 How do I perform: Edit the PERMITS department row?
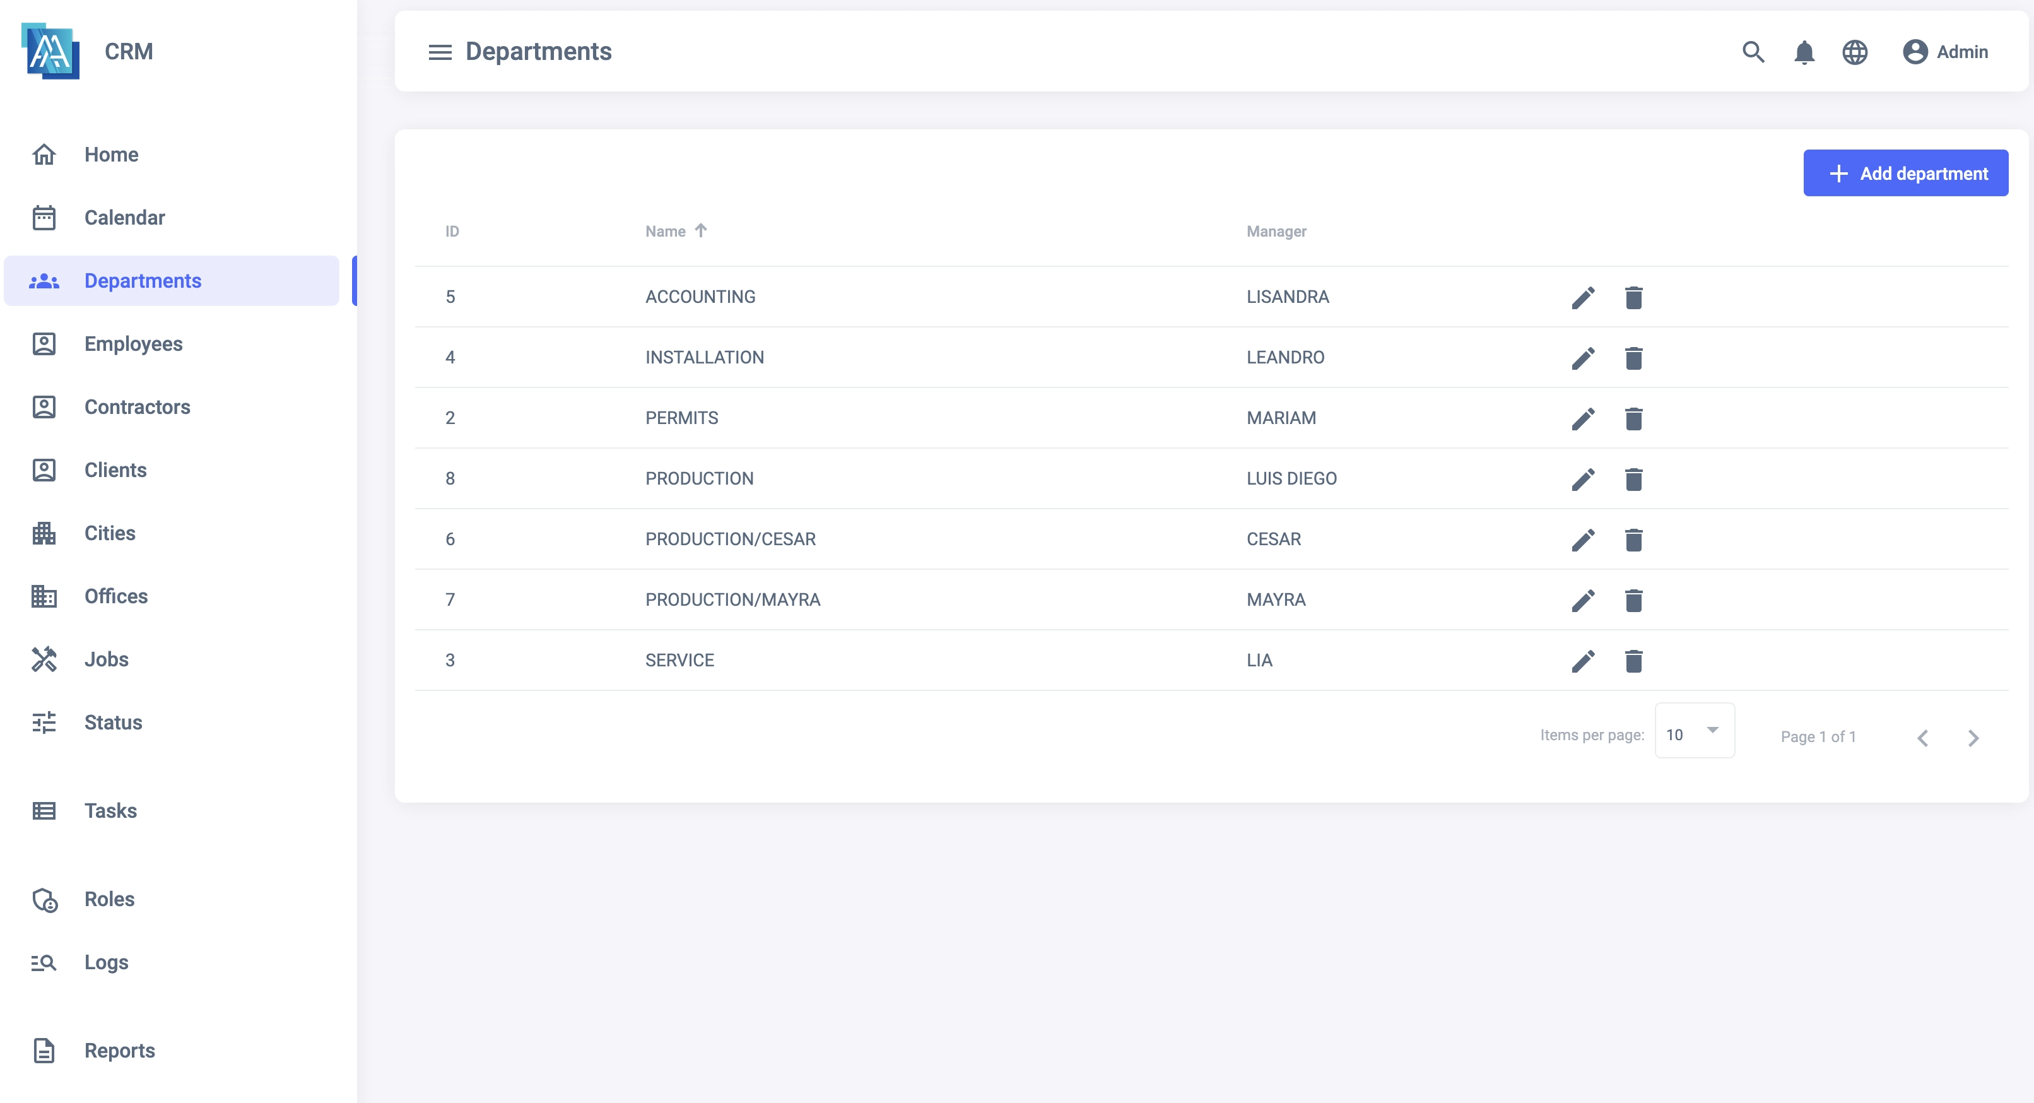click(1583, 418)
